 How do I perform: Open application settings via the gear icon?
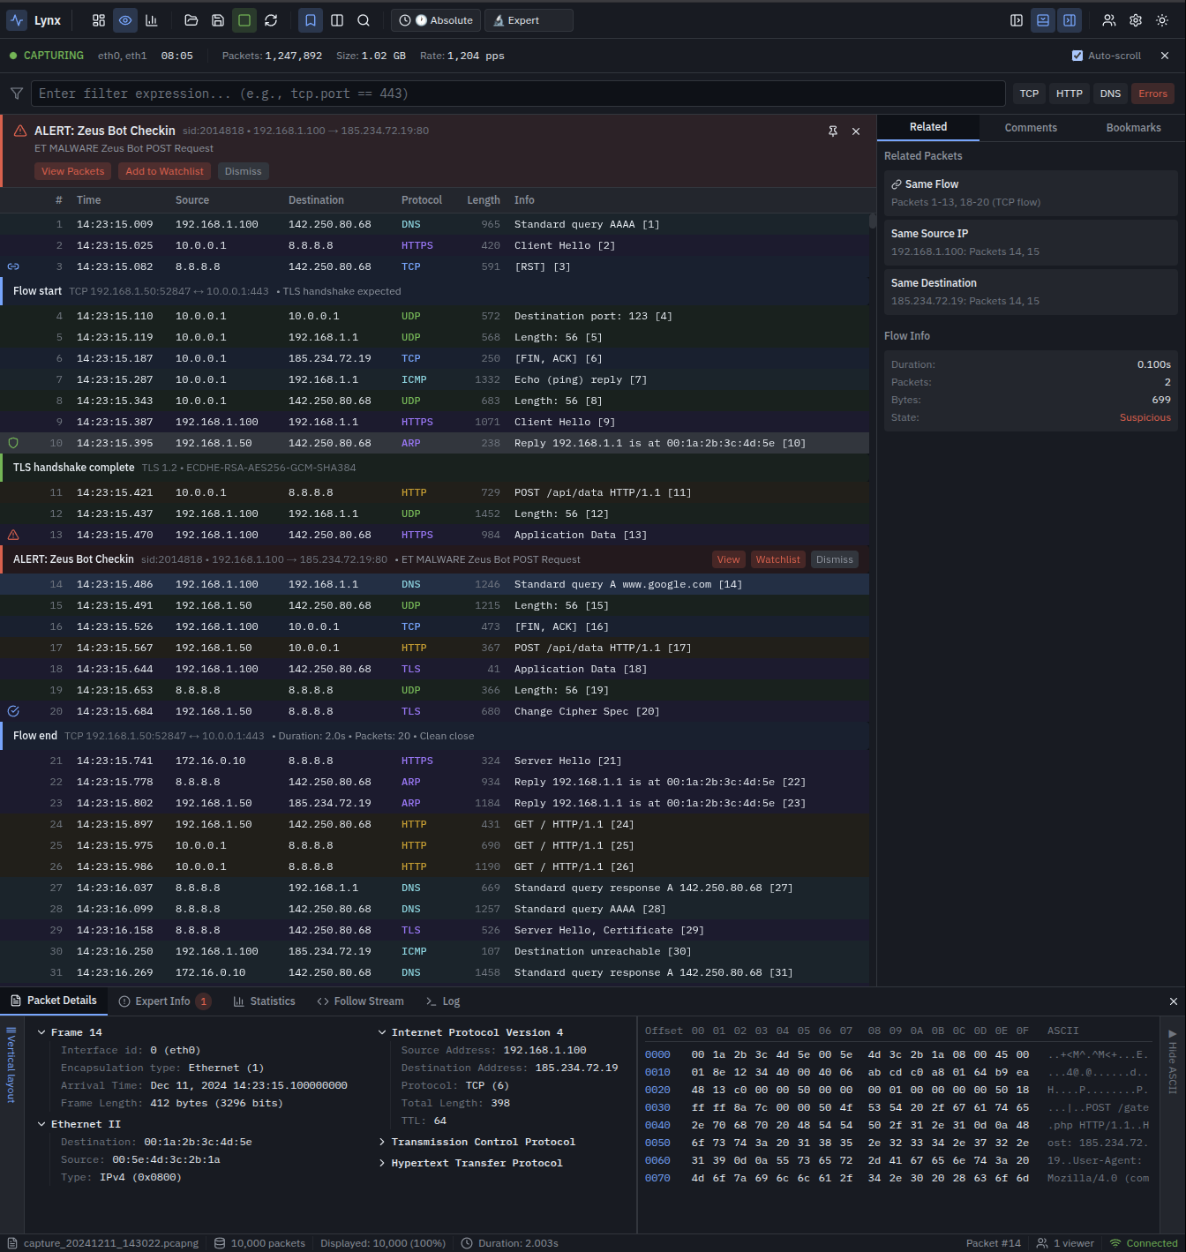coord(1136,19)
